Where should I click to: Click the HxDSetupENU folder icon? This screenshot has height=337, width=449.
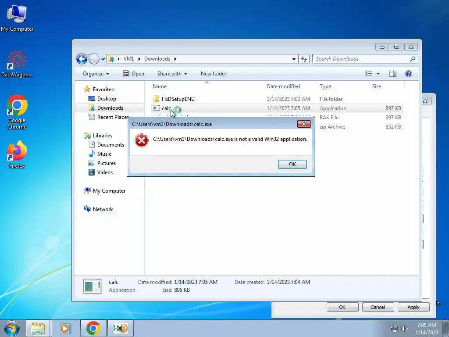click(x=157, y=99)
